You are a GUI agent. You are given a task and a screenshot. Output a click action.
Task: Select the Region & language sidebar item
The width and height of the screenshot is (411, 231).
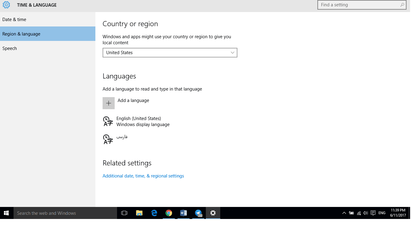pyautogui.click(x=21, y=34)
